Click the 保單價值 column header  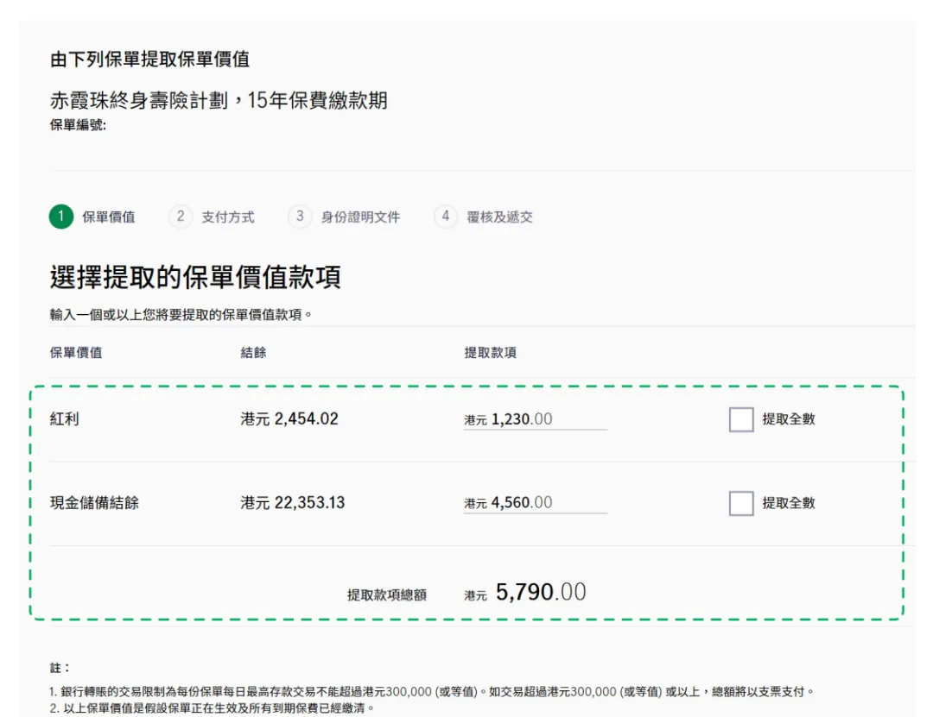[76, 353]
